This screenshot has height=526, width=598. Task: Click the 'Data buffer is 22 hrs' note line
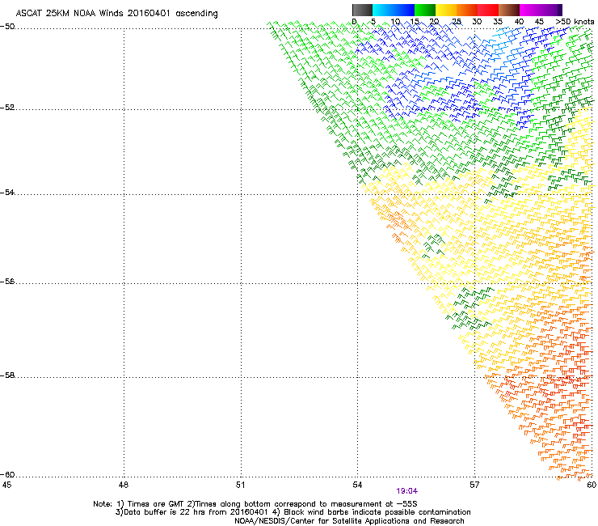point(293,512)
